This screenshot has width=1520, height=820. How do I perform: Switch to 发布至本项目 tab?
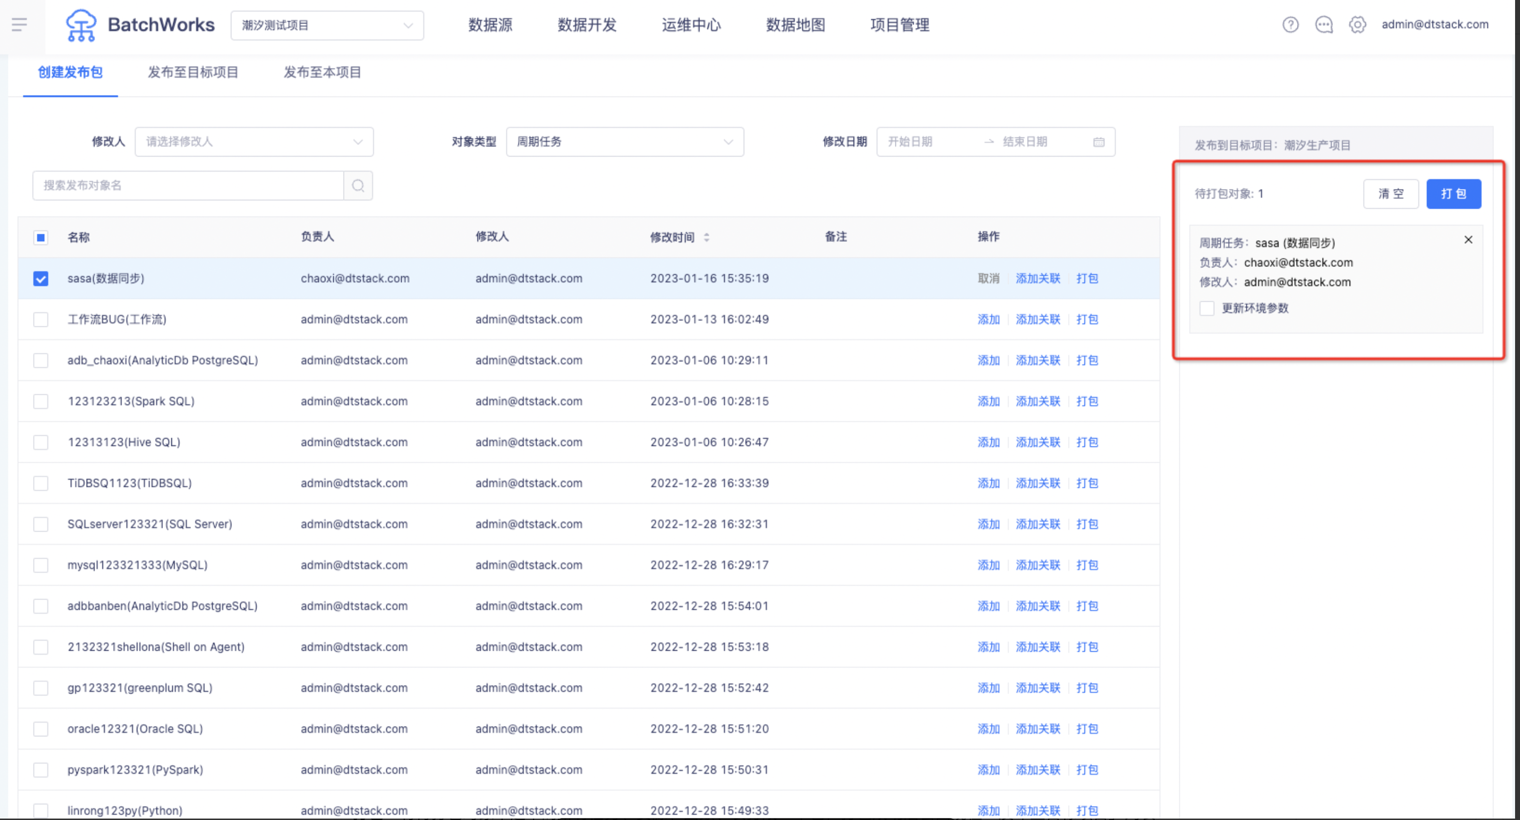click(322, 72)
